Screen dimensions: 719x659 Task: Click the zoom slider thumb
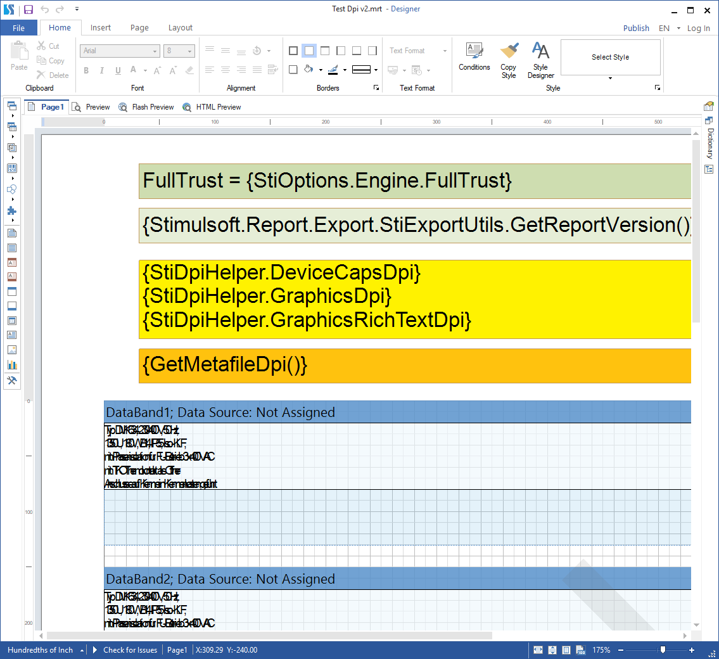[x=663, y=649]
